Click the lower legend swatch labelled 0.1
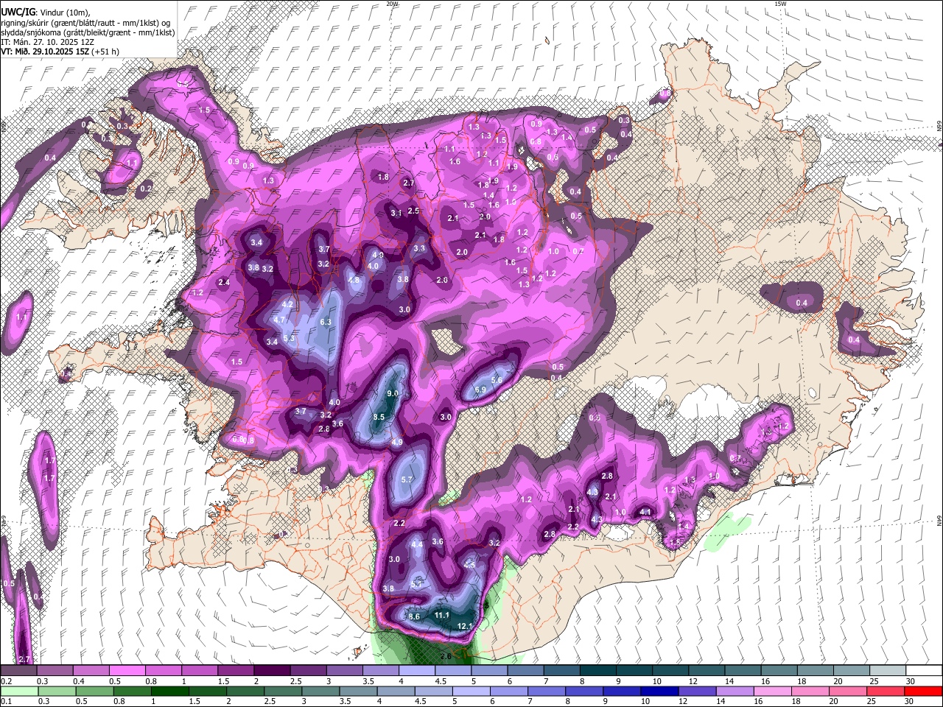This screenshot has height=707, width=943. (18, 691)
